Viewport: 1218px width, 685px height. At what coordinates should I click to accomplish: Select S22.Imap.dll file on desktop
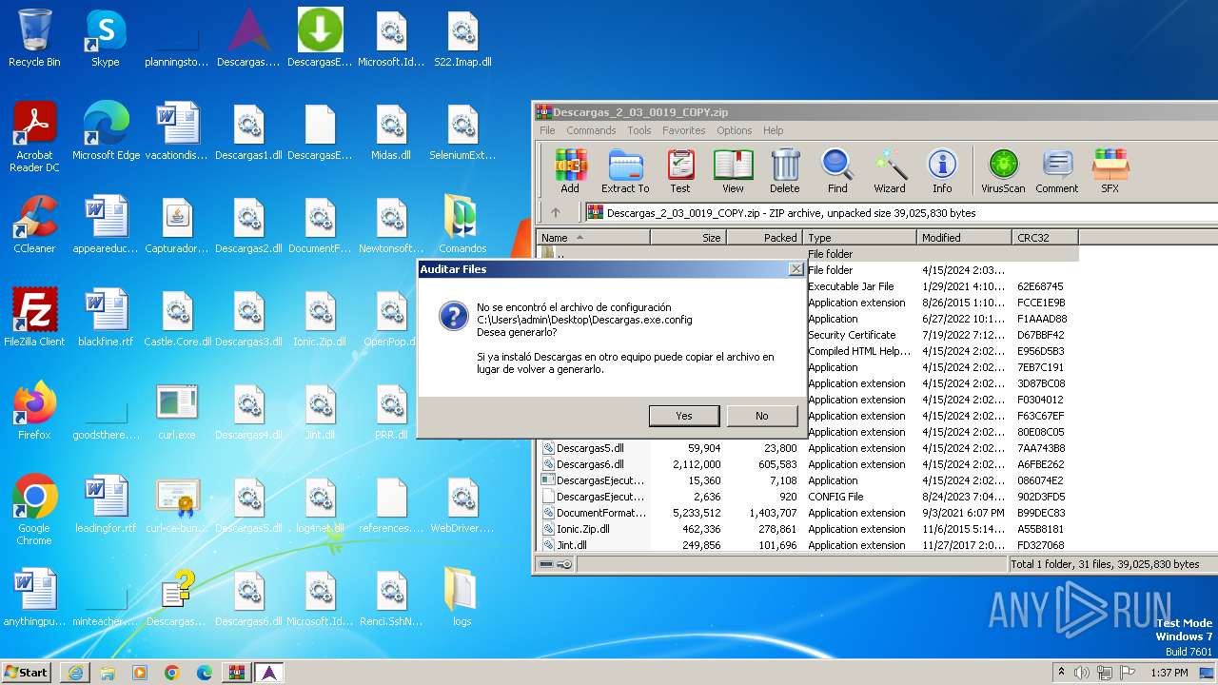coord(462,38)
